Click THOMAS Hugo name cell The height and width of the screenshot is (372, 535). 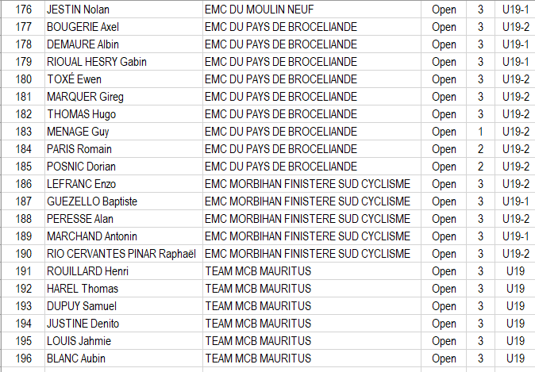tap(124, 114)
